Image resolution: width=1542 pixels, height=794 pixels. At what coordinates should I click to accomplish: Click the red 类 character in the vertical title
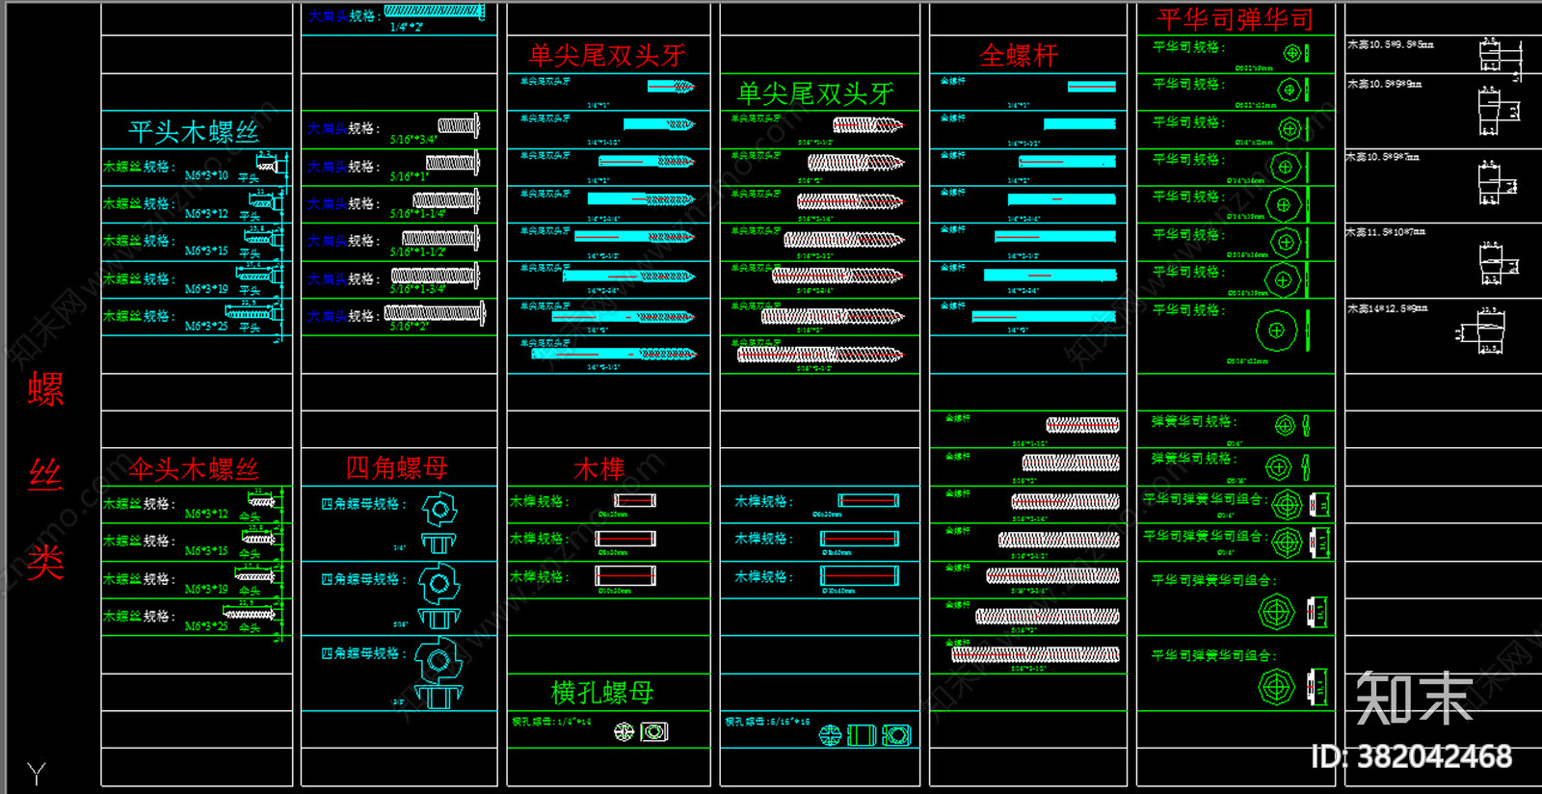click(x=45, y=561)
